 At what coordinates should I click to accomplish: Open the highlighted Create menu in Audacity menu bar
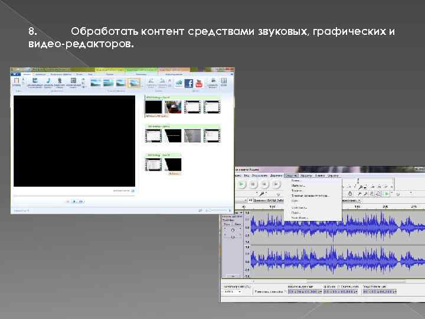(x=291, y=175)
